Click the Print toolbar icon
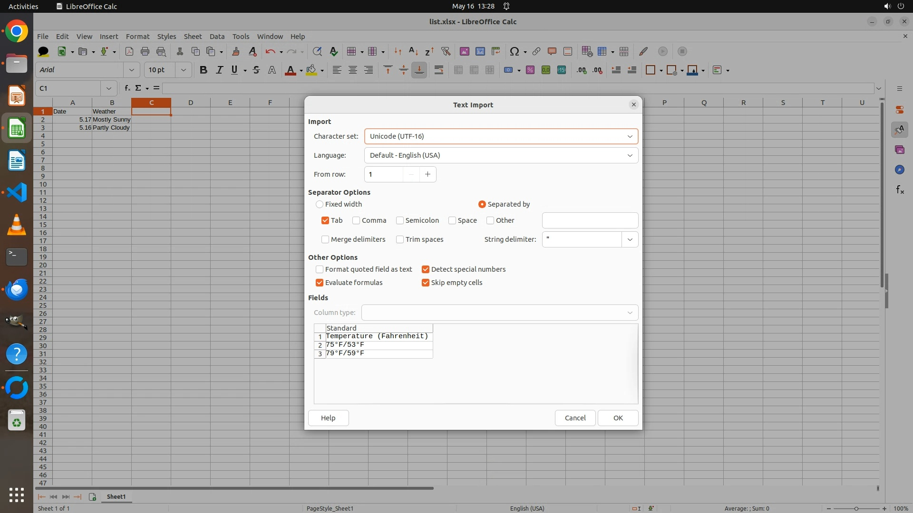The height and width of the screenshot is (513, 913). [145, 51]
